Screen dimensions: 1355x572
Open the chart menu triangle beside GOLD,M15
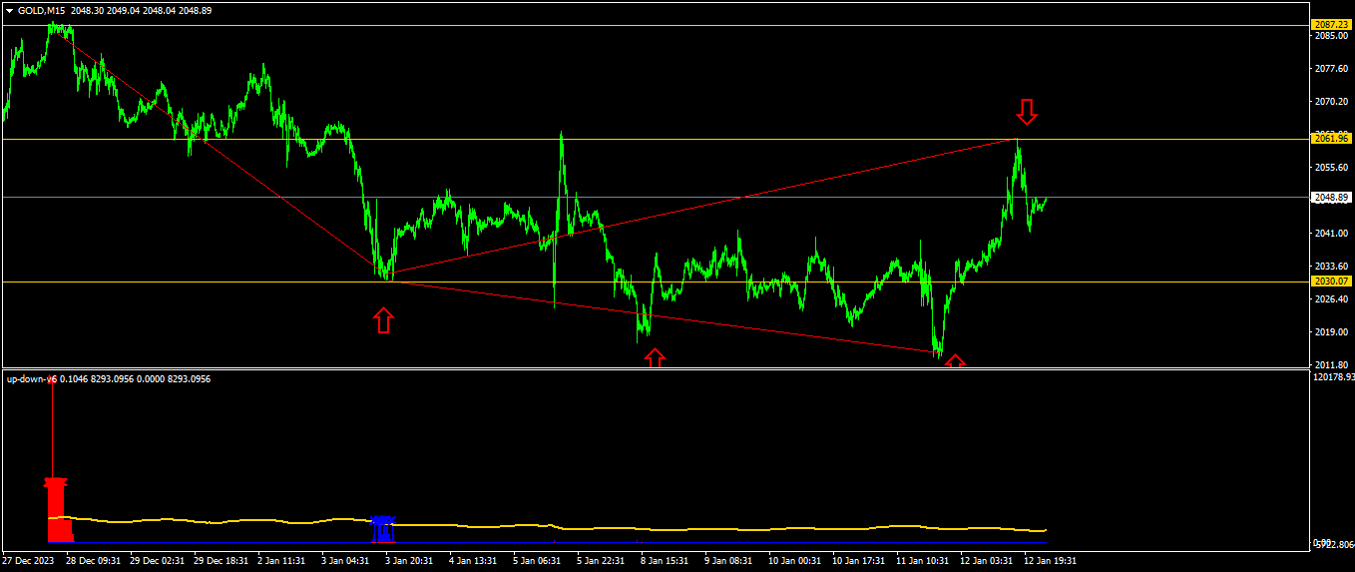click(9, 10)
